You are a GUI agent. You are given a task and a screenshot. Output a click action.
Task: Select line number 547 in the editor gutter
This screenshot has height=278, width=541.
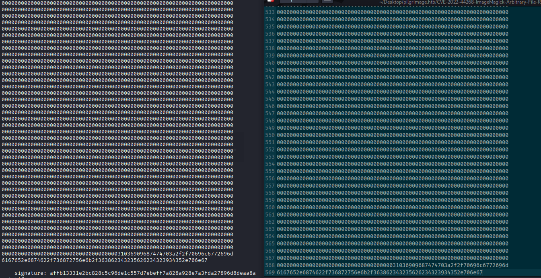tap(270, 113)
